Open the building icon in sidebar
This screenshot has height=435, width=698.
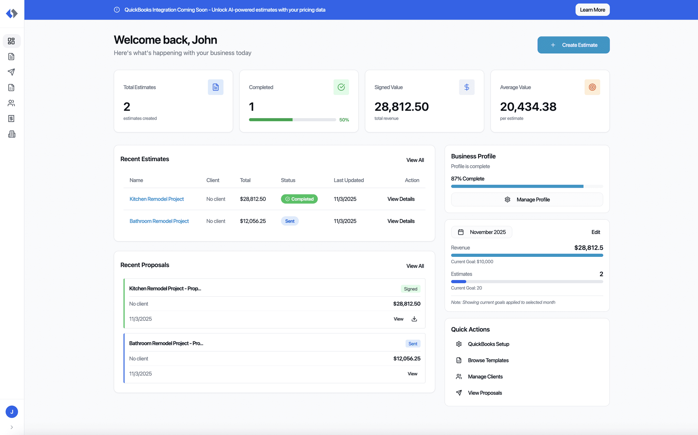(x=11, y=134)
